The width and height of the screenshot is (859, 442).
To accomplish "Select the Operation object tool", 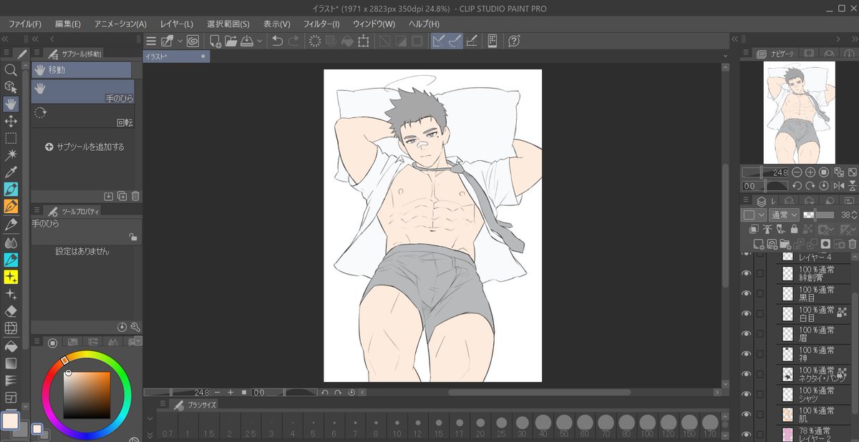I will click(11, 87).
